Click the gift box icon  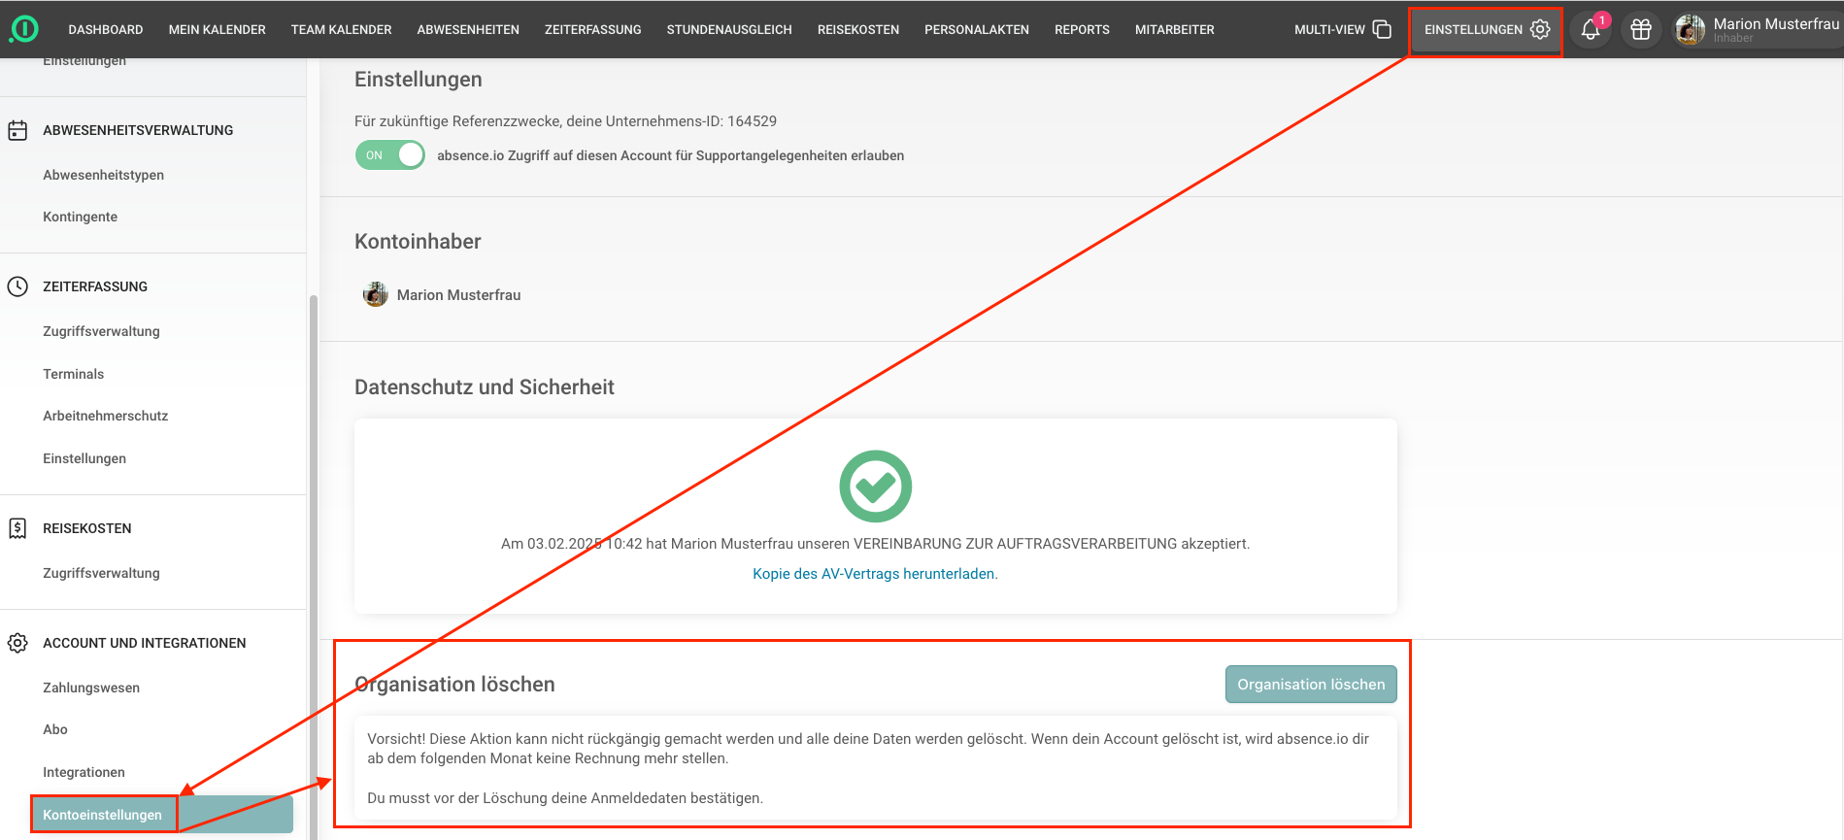(x=1641, y=29)
